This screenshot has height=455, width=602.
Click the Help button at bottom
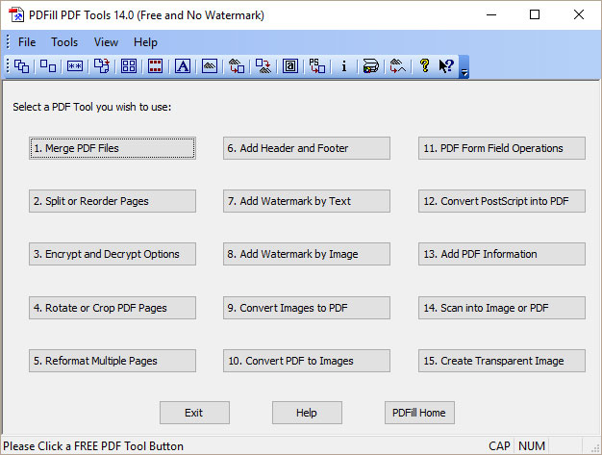[x=307, y=413]
